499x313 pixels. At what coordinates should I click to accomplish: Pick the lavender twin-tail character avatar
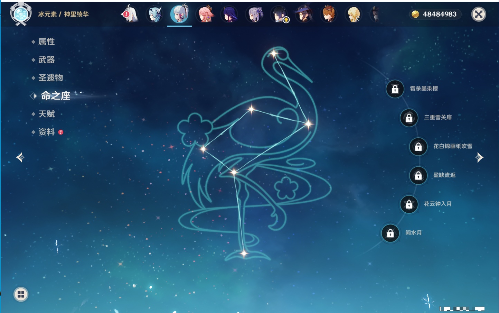254,14
